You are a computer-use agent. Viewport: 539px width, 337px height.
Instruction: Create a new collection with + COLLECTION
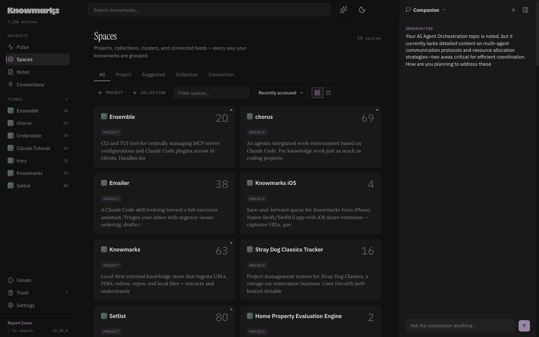click(149, 93)
